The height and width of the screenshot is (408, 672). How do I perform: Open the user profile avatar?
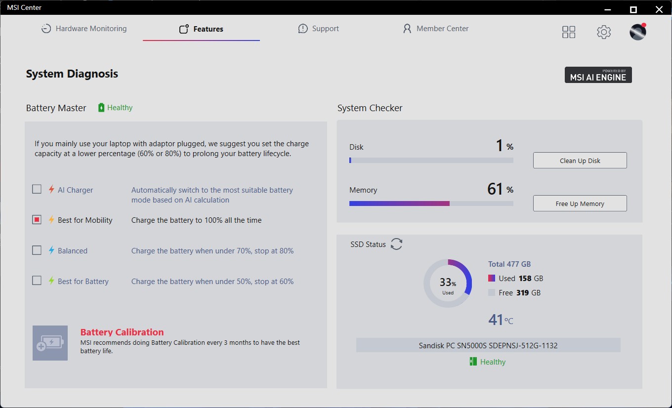638,32
